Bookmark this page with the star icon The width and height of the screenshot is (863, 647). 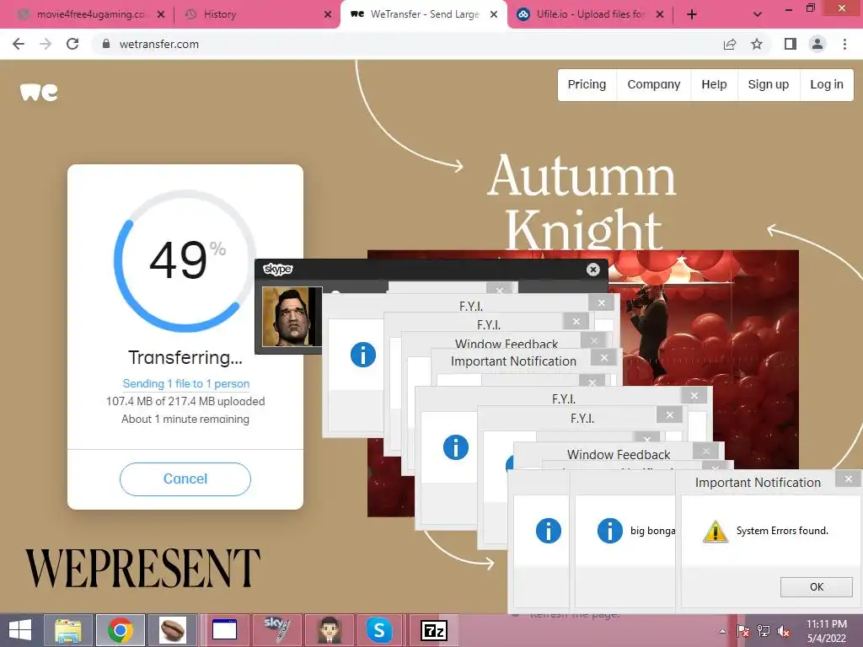pyautogui.click(x=757, y=44)
